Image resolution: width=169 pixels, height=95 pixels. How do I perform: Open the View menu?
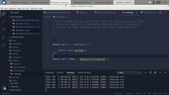(x=19, y=8)
